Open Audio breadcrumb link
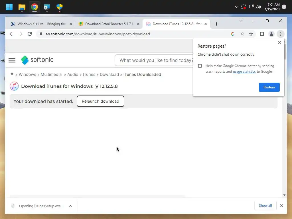292x219 pixels. 73,74
